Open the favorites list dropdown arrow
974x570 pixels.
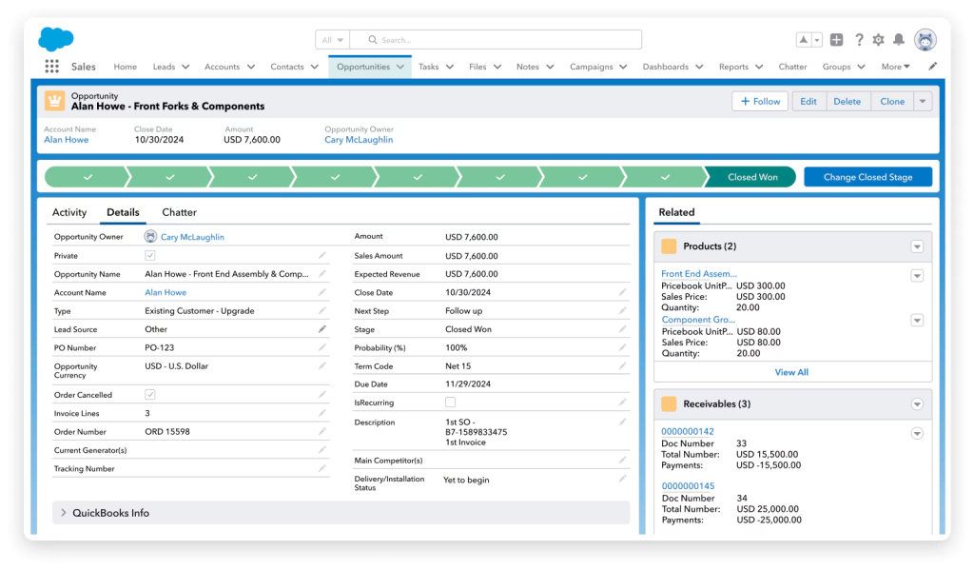(817, 40)
